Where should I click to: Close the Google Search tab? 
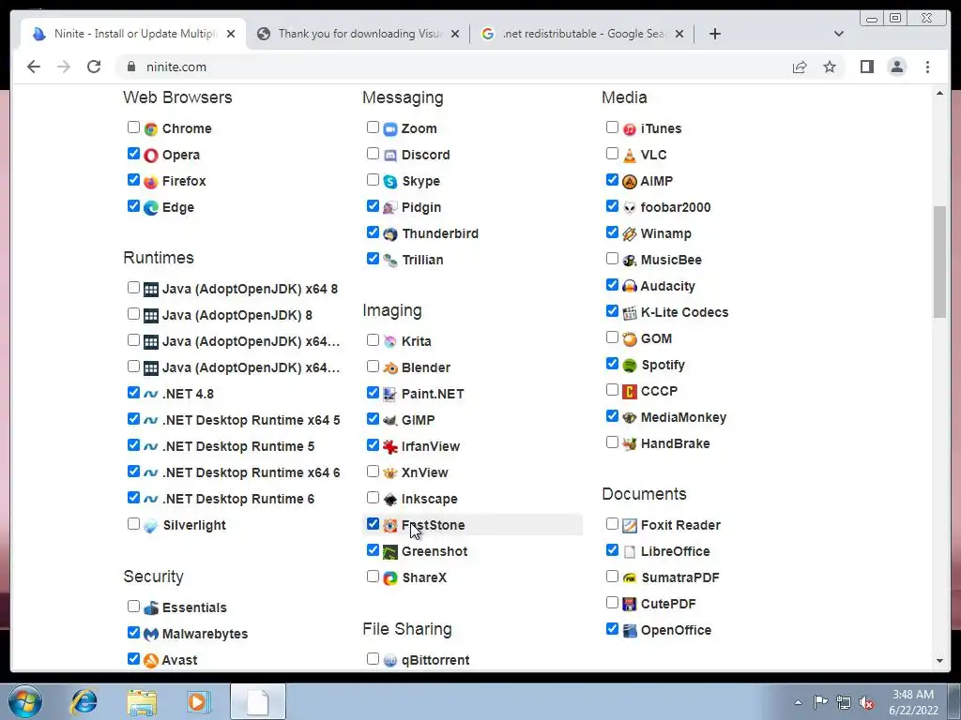click(x=679, y=34)
